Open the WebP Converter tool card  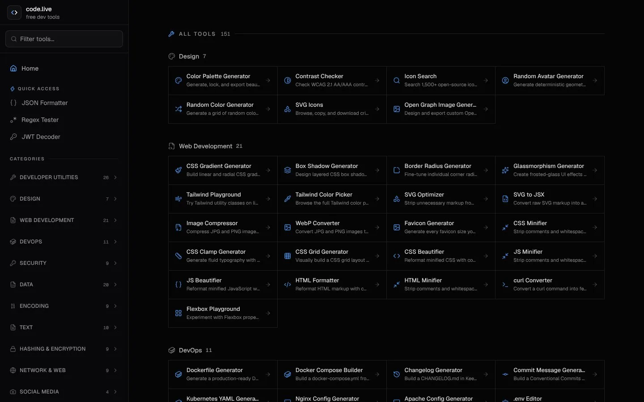332,227
